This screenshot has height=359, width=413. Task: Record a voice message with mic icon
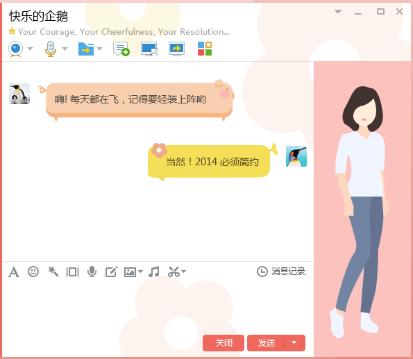point(92,272)
